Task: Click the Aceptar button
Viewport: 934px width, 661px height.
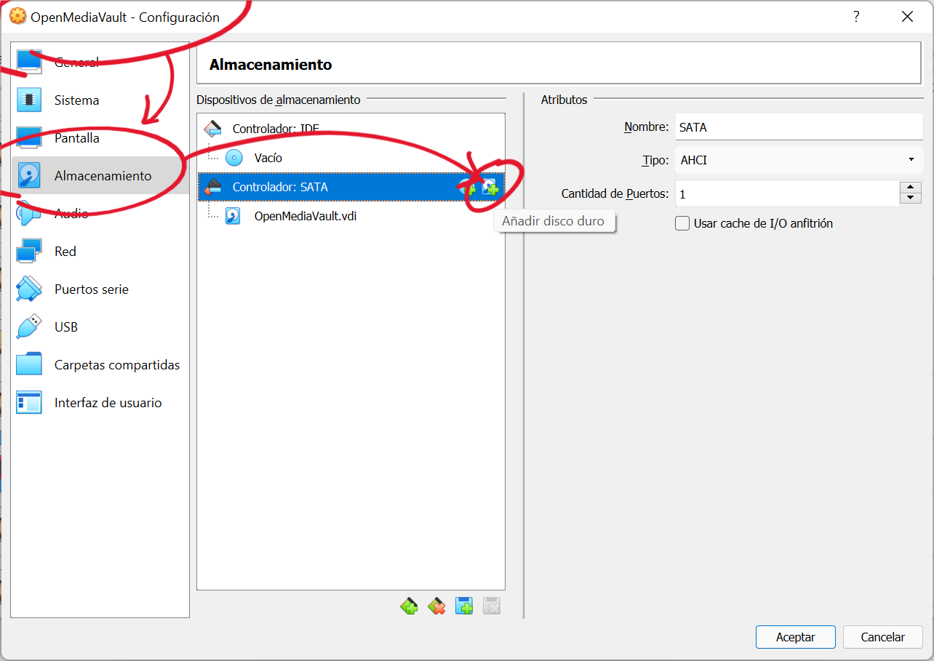Action: pos(795,637)
